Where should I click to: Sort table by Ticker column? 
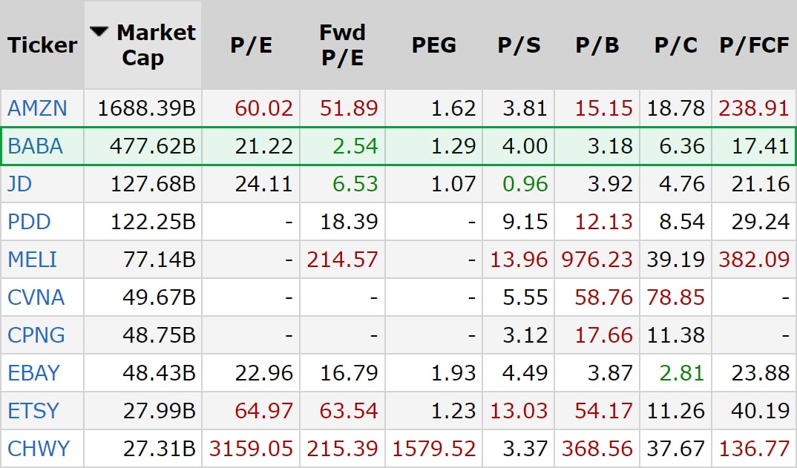[42, 45]
